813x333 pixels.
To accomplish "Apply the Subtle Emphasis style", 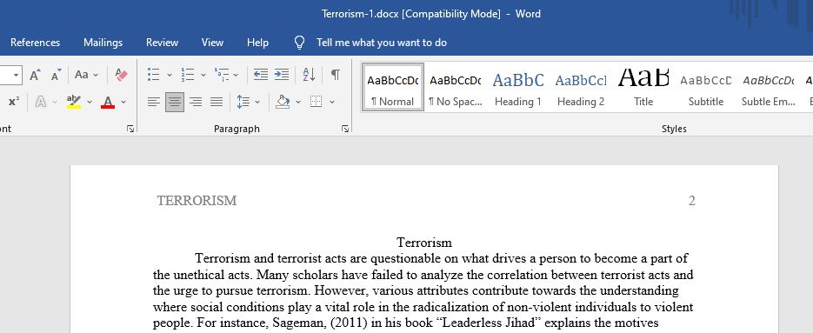I will pos(769,87).
